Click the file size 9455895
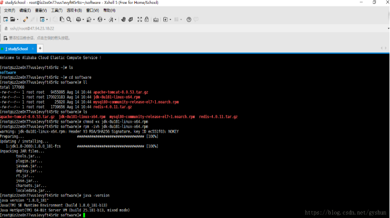This screenshot has width=390, height=218. click(x=58, y=92)
